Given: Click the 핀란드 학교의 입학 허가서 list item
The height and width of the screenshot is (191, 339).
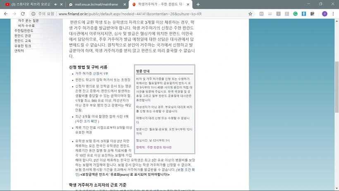Looking at the screenshot, I should (x=103, y=80).
